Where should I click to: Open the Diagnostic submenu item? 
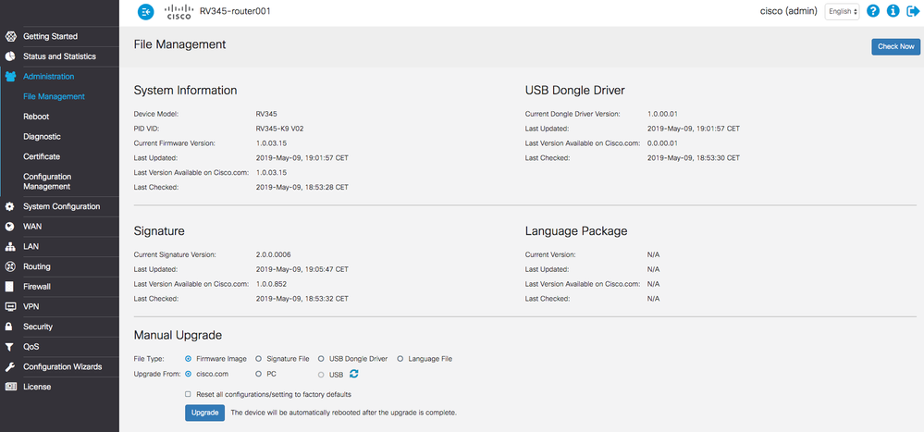click(x=42, y=137)
